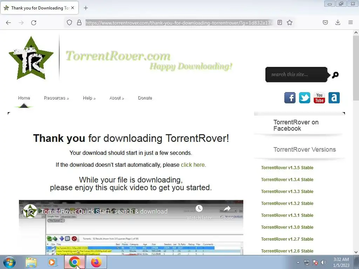Open the Windows Start menu

(9, 262)
